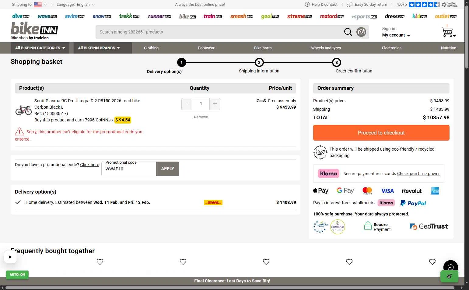Screen dimensions: 469x290
Task: Remove the bike from basket
Action: 201,117
